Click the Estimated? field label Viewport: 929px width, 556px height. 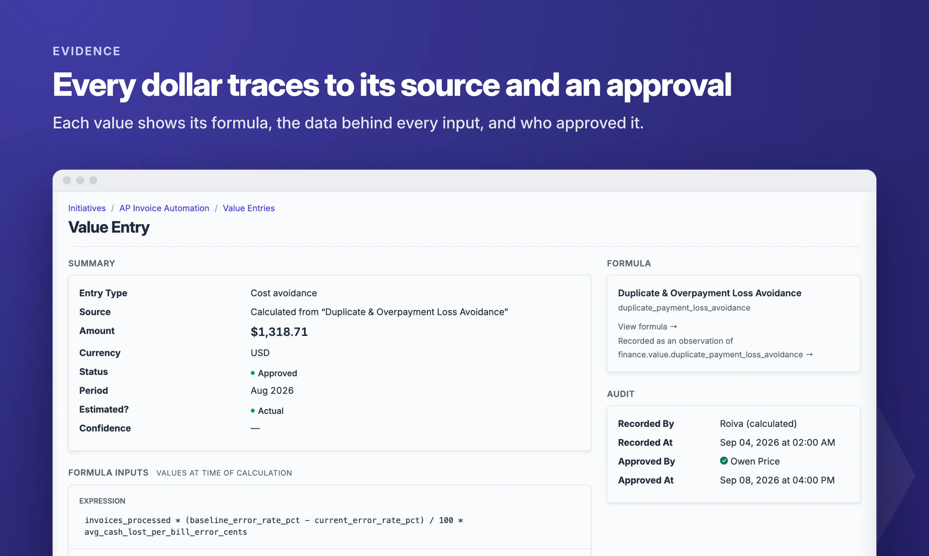click(104, 409)
